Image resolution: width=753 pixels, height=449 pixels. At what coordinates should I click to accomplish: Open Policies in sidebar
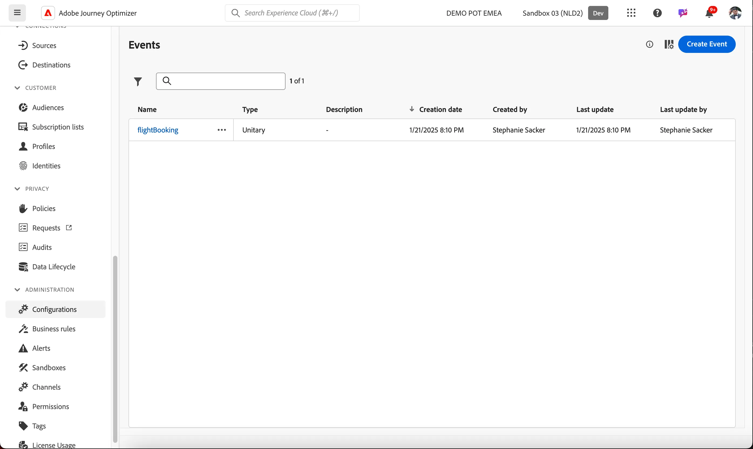click(37, 209)
